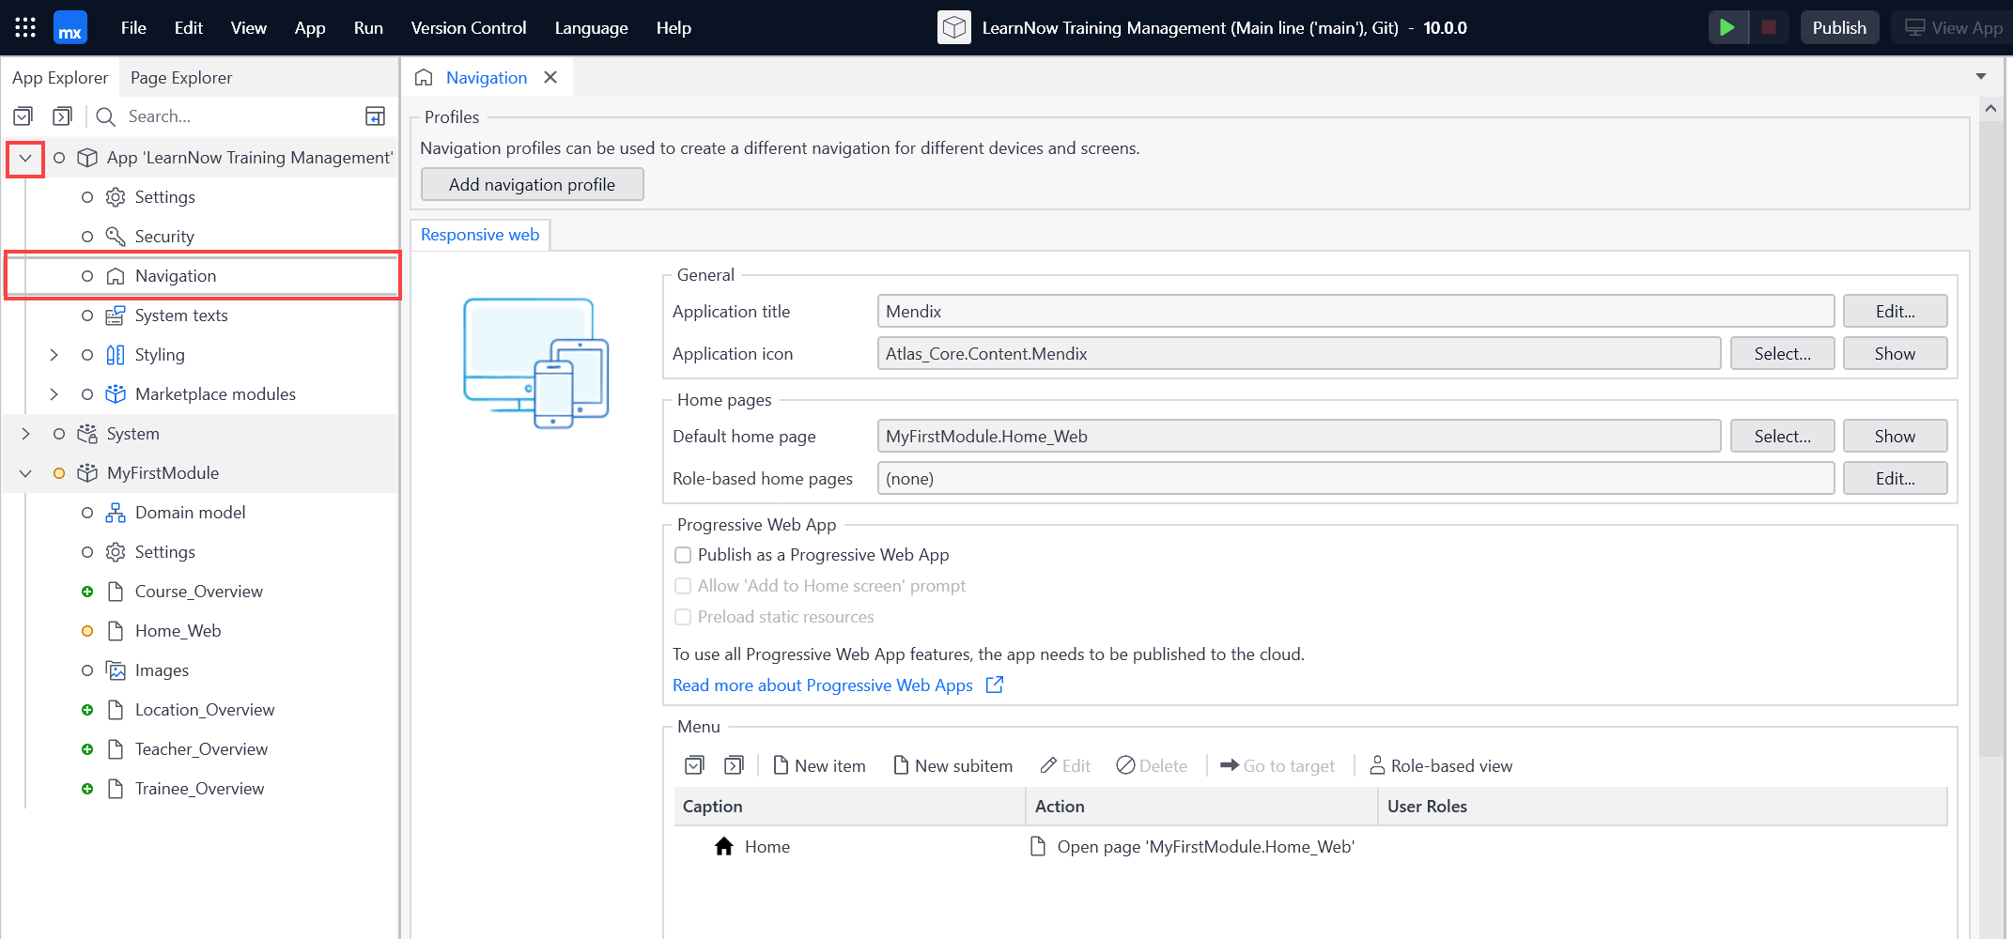Enable Publish as a Progressive Web App
This screenshot has height=939, width=2013.
pyautogui.click(x=683, y=555)
